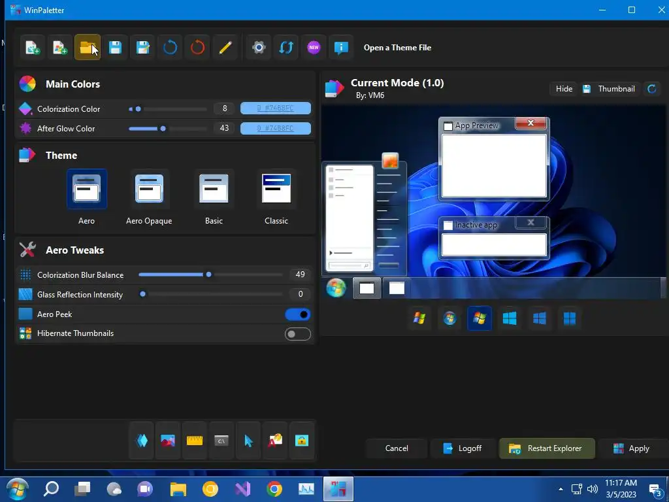The height and width of the screenshot is (502, 669).
Task: Click the plain blue floppy disk save icon
Action: point(115,47)
